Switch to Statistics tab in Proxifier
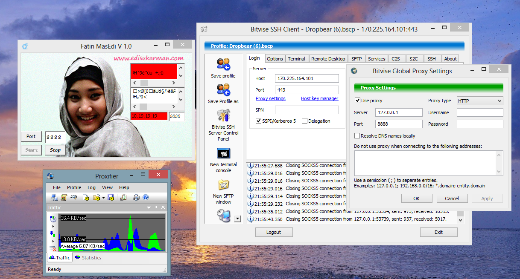 click(88, 258)
